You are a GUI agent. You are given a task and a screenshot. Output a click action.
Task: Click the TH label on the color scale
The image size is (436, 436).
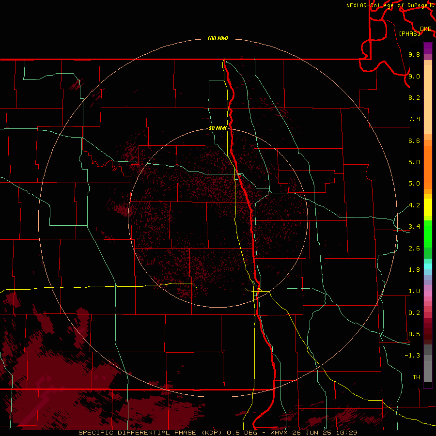click(x=416, y=377)
